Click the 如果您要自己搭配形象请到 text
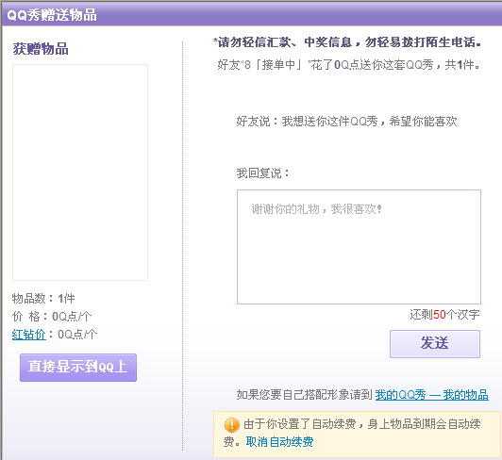This screenshot has width=502, height=460. click(x=305, y=395)
